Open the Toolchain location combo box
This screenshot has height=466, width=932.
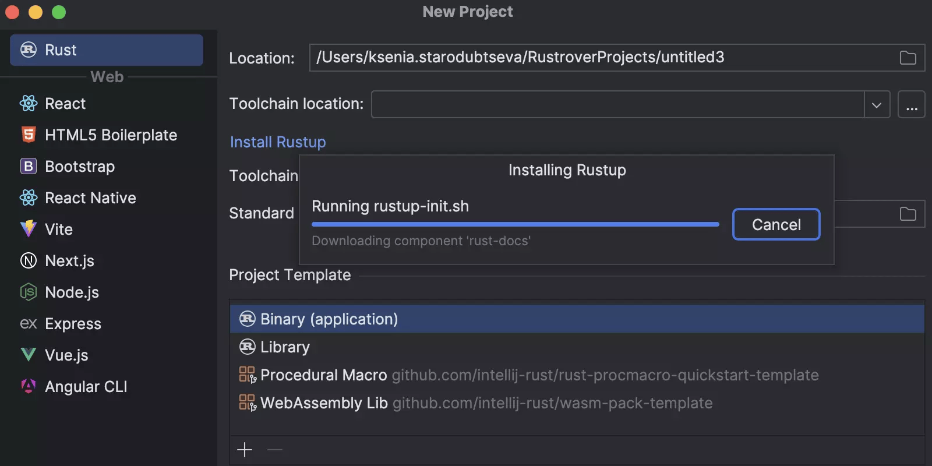coord(617,105)
